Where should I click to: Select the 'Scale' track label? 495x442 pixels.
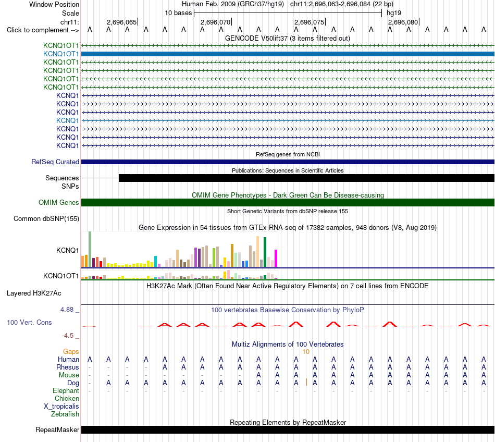[70, 13]
